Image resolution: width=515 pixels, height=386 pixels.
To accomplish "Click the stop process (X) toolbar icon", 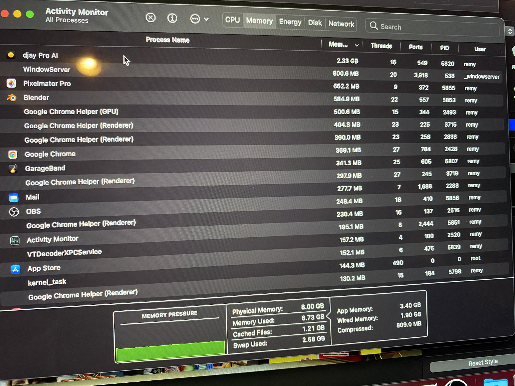I will pyautogui.click(x=151, y=18).
